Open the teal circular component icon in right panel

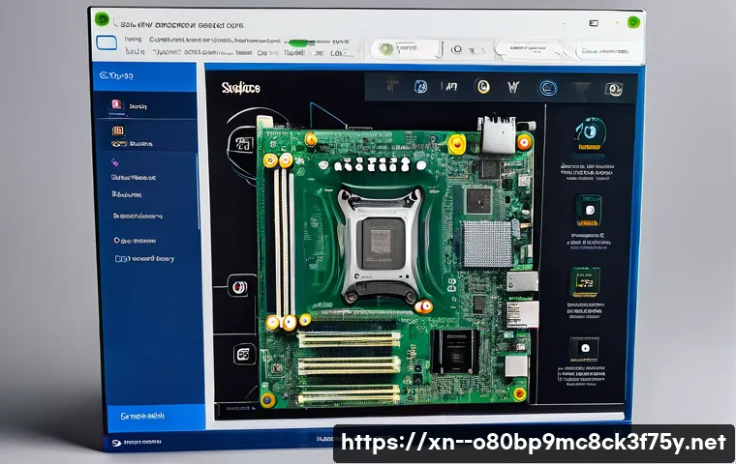pos(589,131)
